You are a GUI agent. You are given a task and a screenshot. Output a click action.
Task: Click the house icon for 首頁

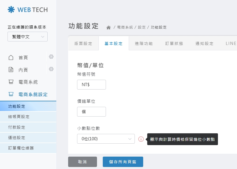pos(11,58)
